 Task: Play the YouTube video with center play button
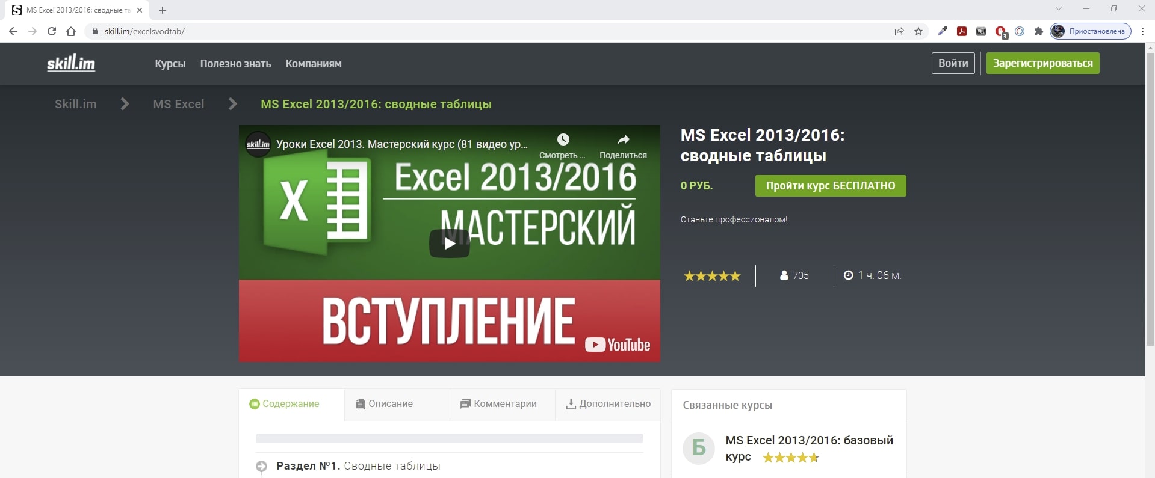(450, 244)
